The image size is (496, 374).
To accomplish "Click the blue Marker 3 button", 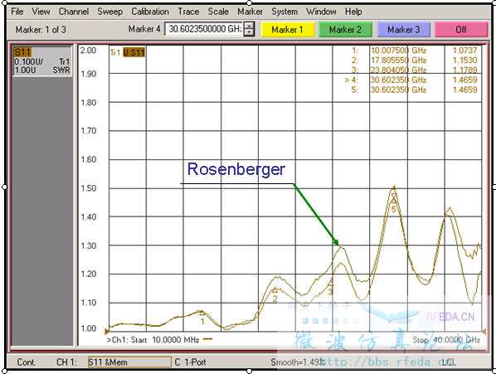I will click(x=404, y=30).
